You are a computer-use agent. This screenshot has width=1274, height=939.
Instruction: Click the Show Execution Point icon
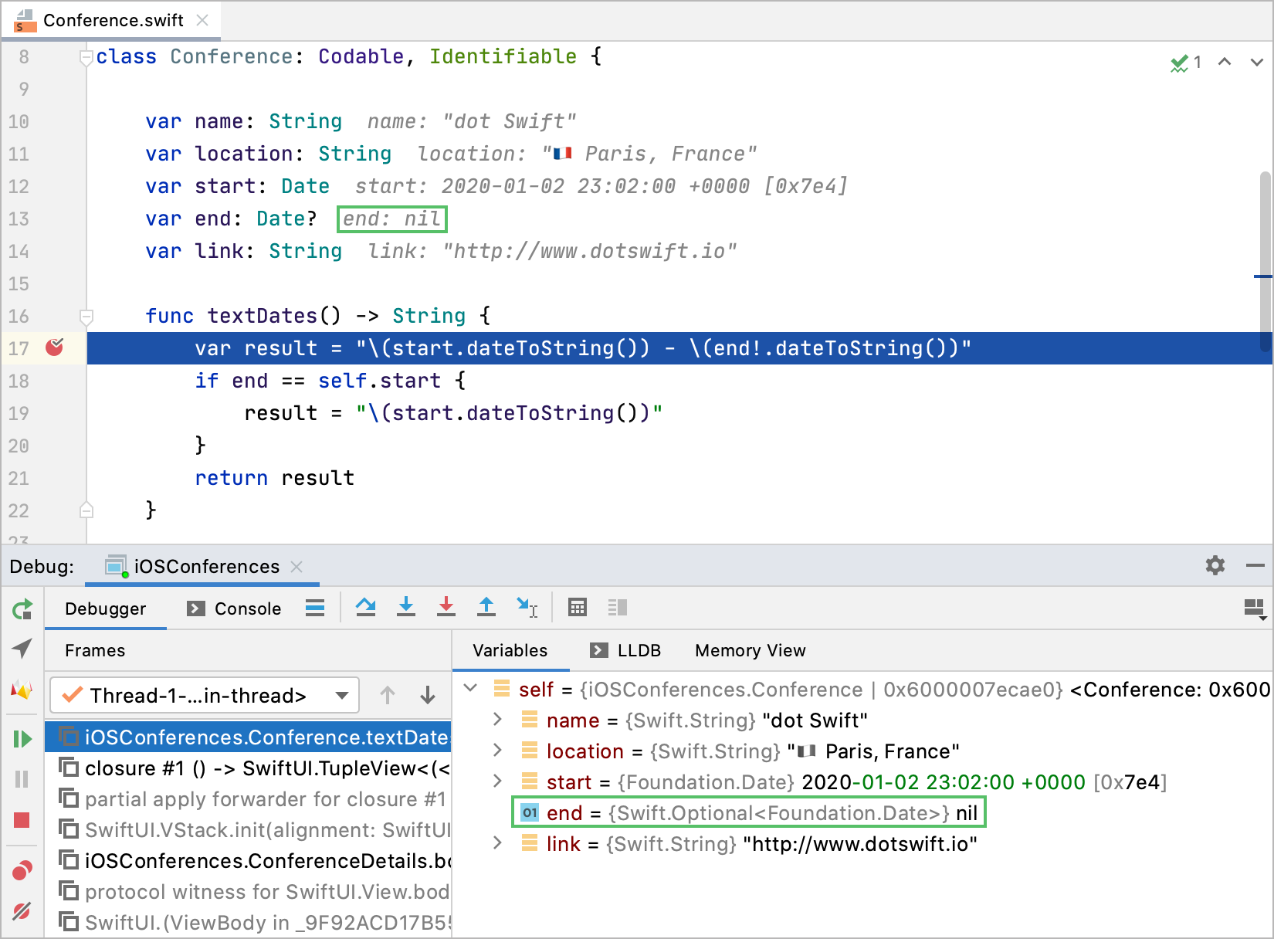point(315,608)
